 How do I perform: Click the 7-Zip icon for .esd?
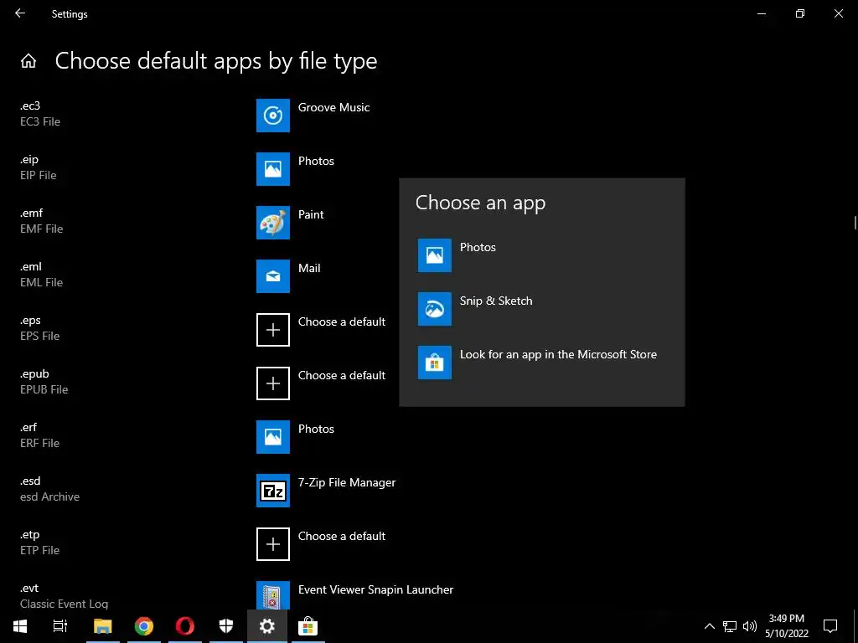[272, 491]
